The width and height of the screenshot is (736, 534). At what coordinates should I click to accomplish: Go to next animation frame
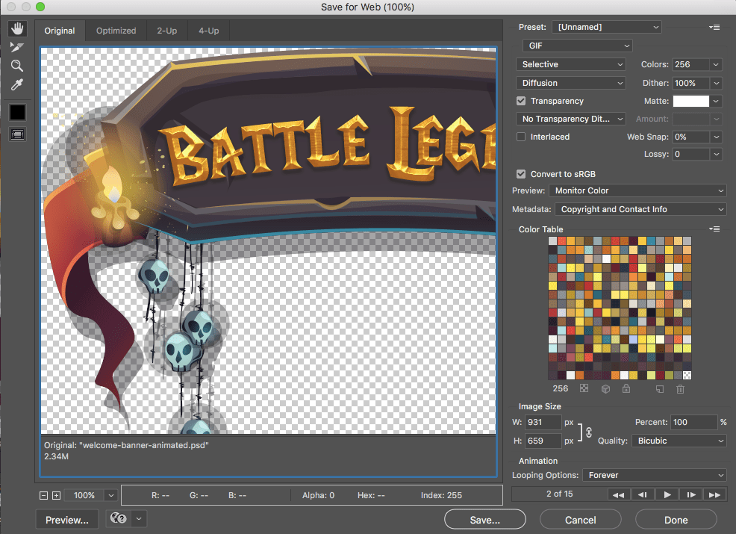[691, 494]
